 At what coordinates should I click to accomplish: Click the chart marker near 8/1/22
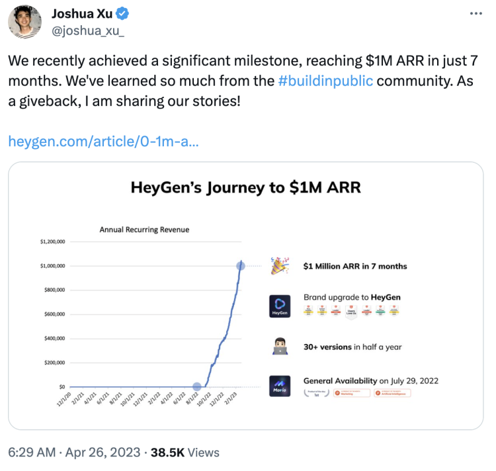point(197,386)
